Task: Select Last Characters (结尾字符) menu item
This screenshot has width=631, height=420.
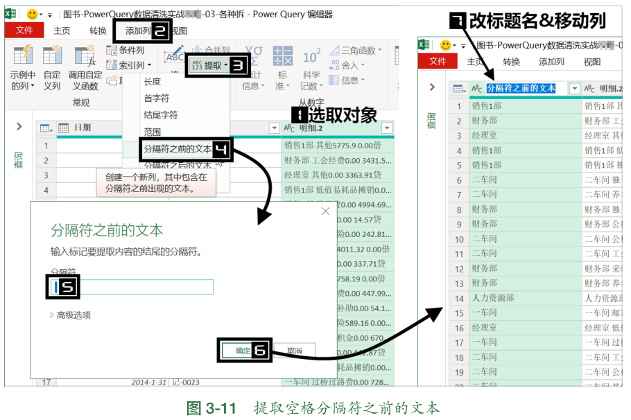Action: click(x=161, y=115)
